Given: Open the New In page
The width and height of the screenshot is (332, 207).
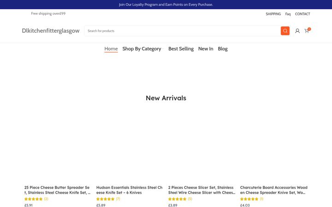Looking at the screenshot, I should [x=206, y=49].
